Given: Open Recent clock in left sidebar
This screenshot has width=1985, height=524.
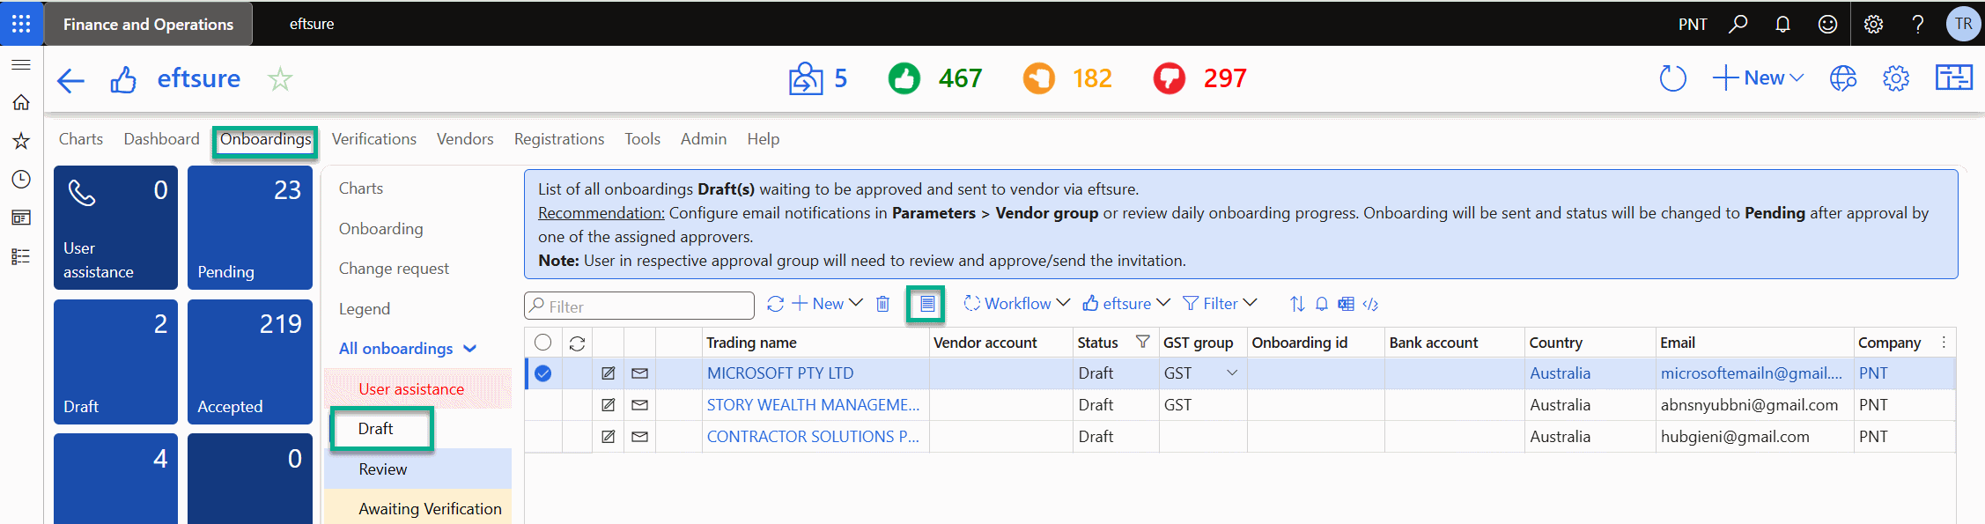Looking at the screenshot, I should pyautogui.click(x=21, y=180).
